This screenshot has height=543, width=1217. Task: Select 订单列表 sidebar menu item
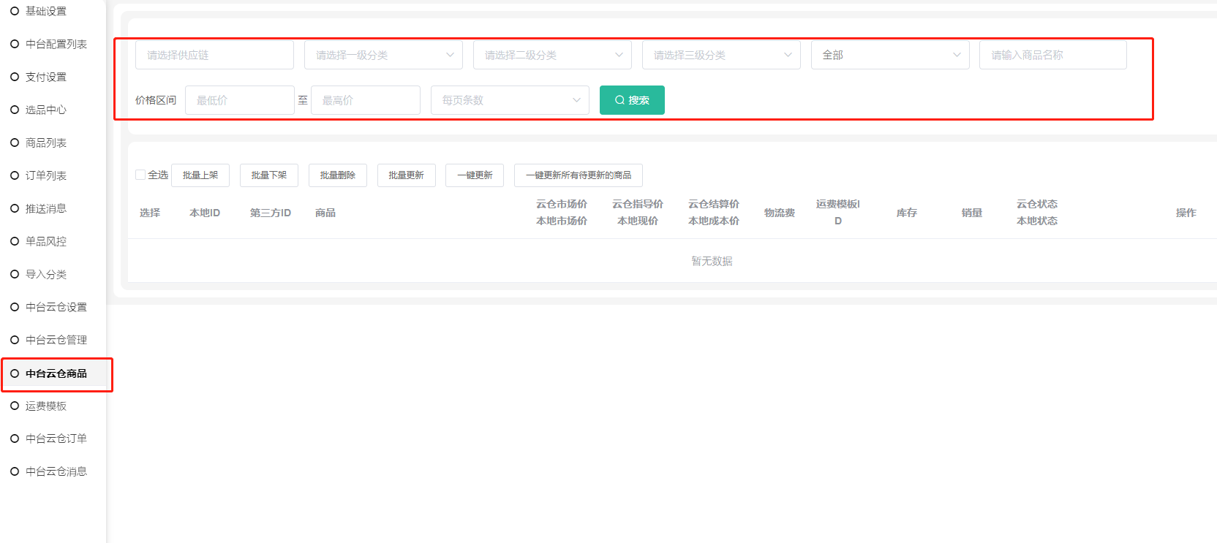(45, 175)
